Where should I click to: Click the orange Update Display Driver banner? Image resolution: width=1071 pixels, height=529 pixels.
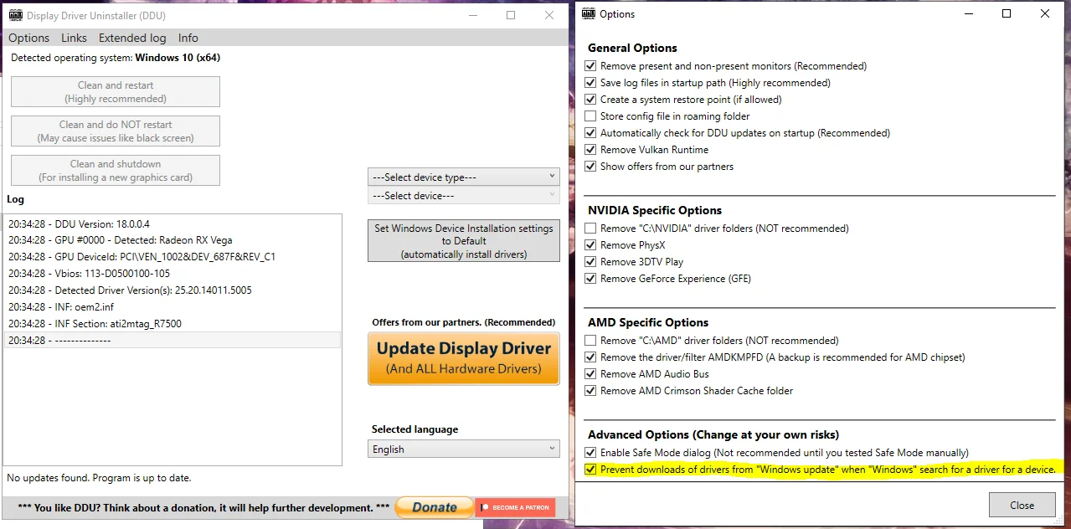coord(464,358)
